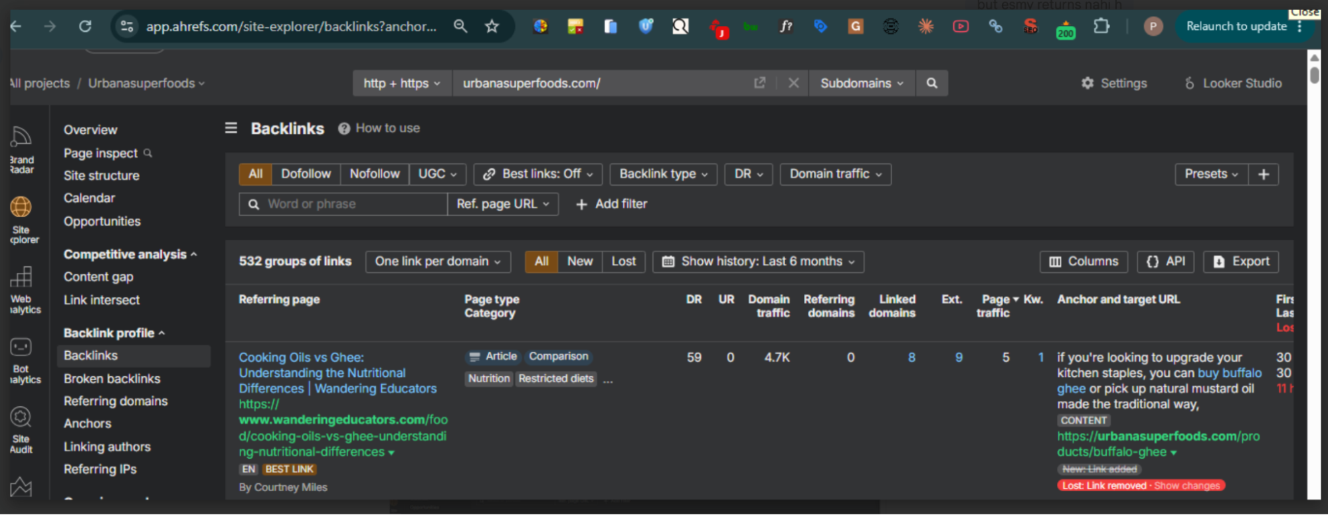
Task: Add a new preset with plus button
Action: pos(1264,174)
